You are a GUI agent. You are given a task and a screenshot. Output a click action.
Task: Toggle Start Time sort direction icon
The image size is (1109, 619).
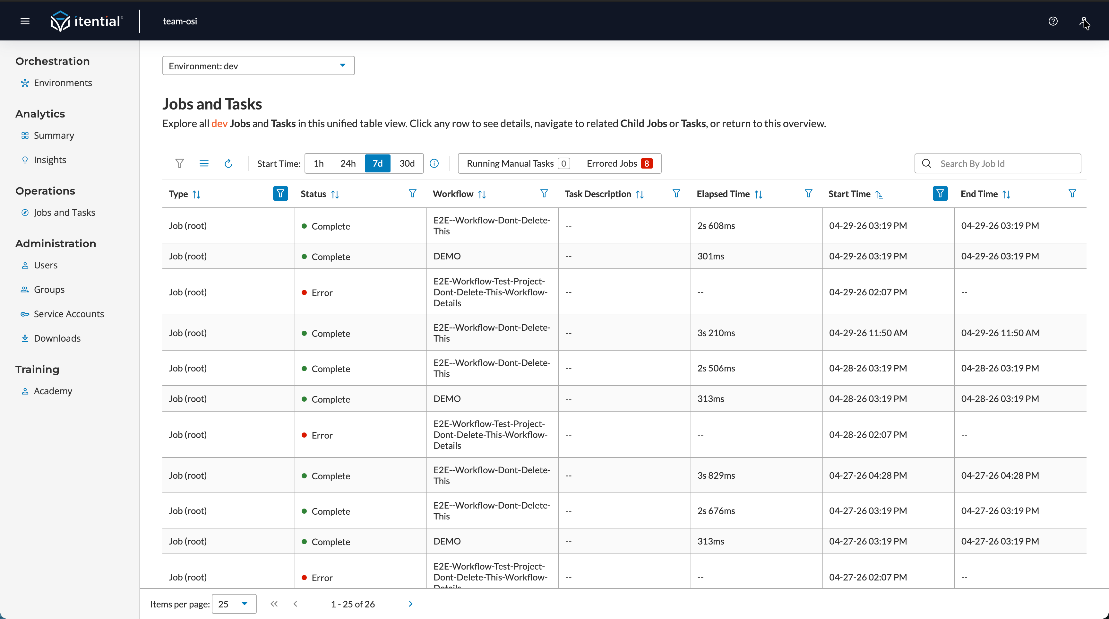click(879, 194)
